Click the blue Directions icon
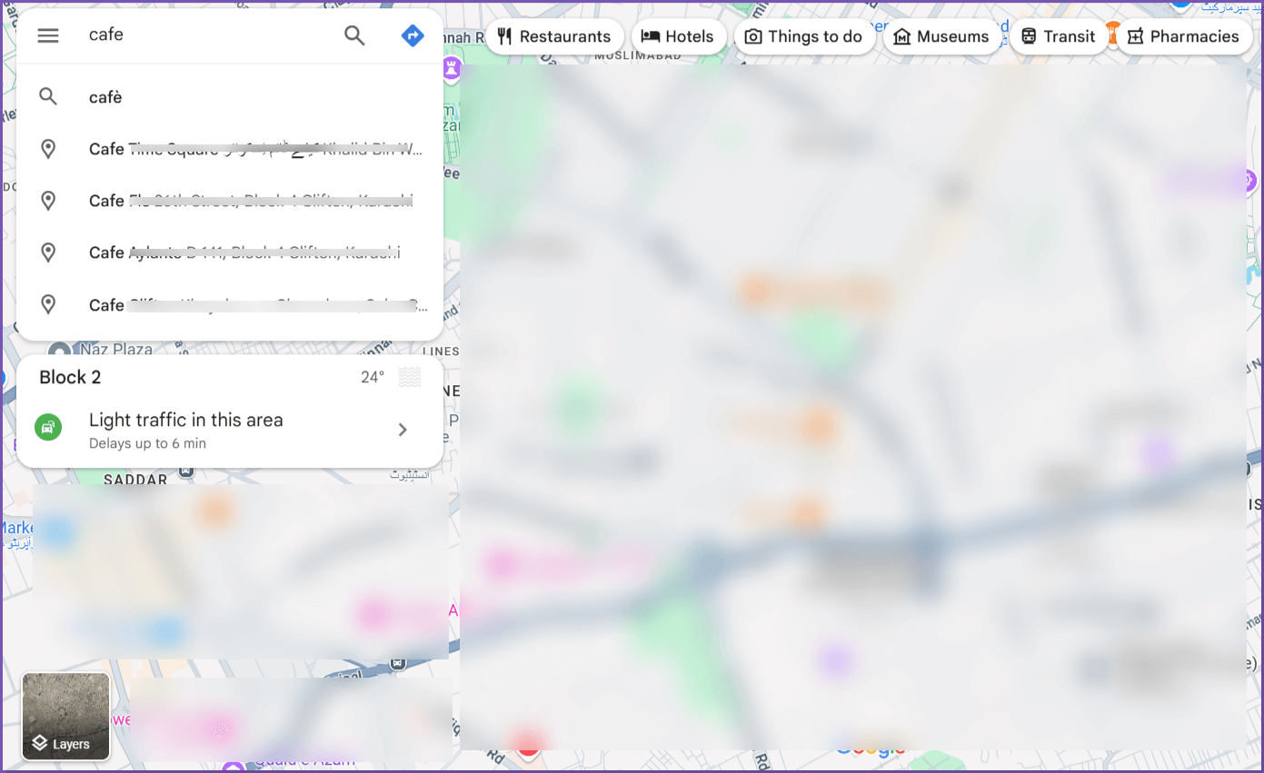 413,35
